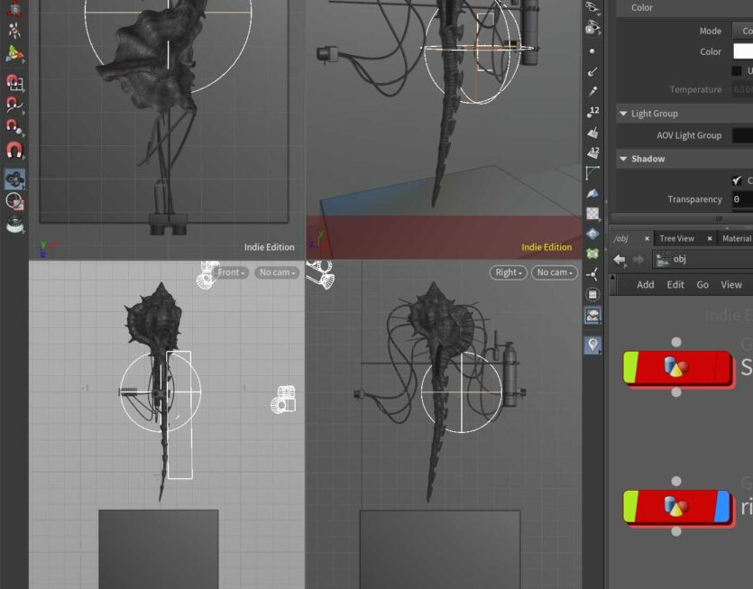
Task: Toggle display point numbers icon
Action: point(592,112)
